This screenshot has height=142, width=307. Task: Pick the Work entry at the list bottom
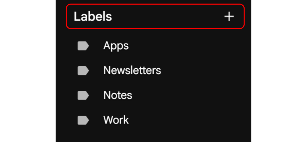116,120
